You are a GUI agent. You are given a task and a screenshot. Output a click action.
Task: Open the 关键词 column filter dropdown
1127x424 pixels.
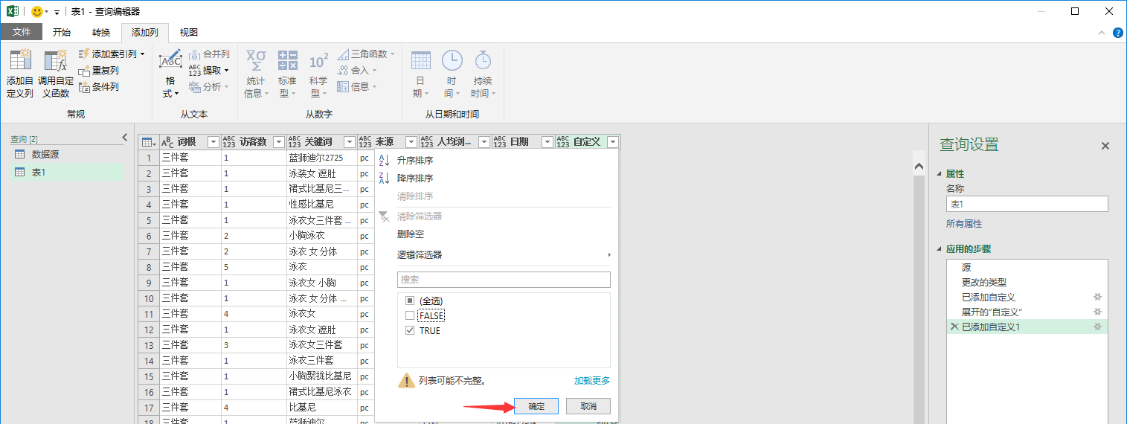(349, 142)
